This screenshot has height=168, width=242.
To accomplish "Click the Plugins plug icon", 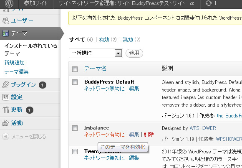I will (x=5, y=84).
